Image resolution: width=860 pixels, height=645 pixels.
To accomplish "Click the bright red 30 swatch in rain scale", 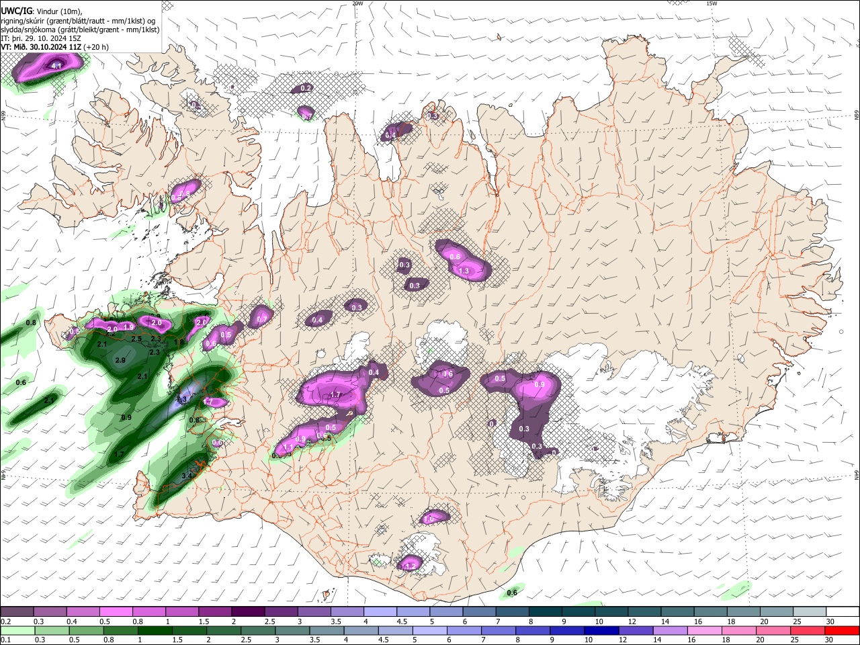I will point(843,631).
